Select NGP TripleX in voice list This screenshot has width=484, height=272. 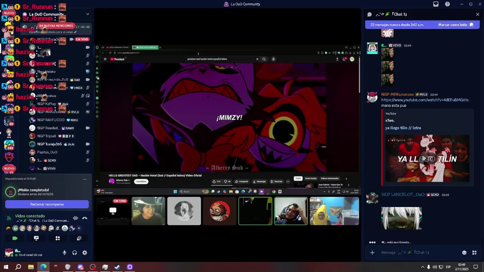(x=60, y=136)
